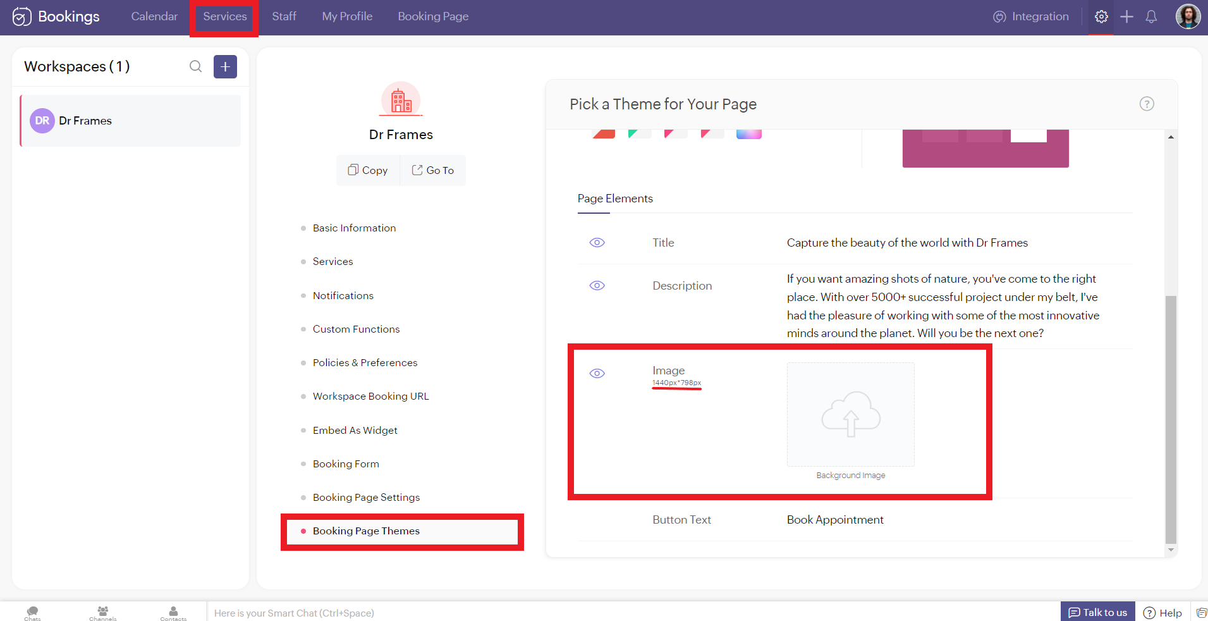1208x621 pixels.
Task: Toggle visibility of the Image element
Action: pos(597,374)
